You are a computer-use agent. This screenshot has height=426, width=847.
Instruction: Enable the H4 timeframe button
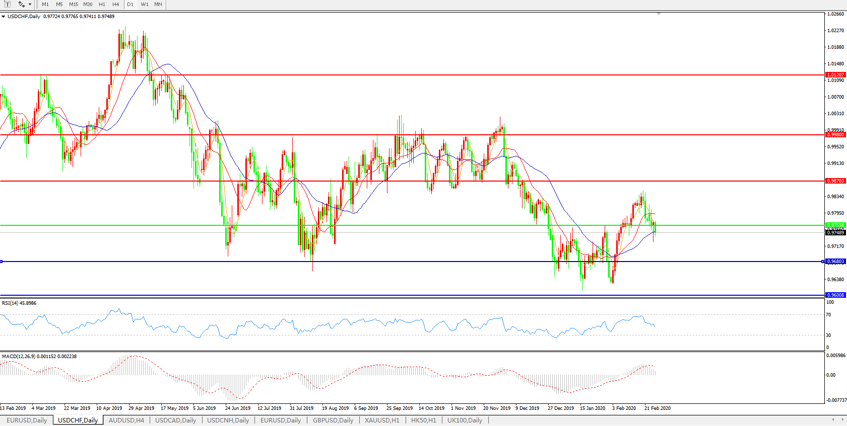pos(116,4)
